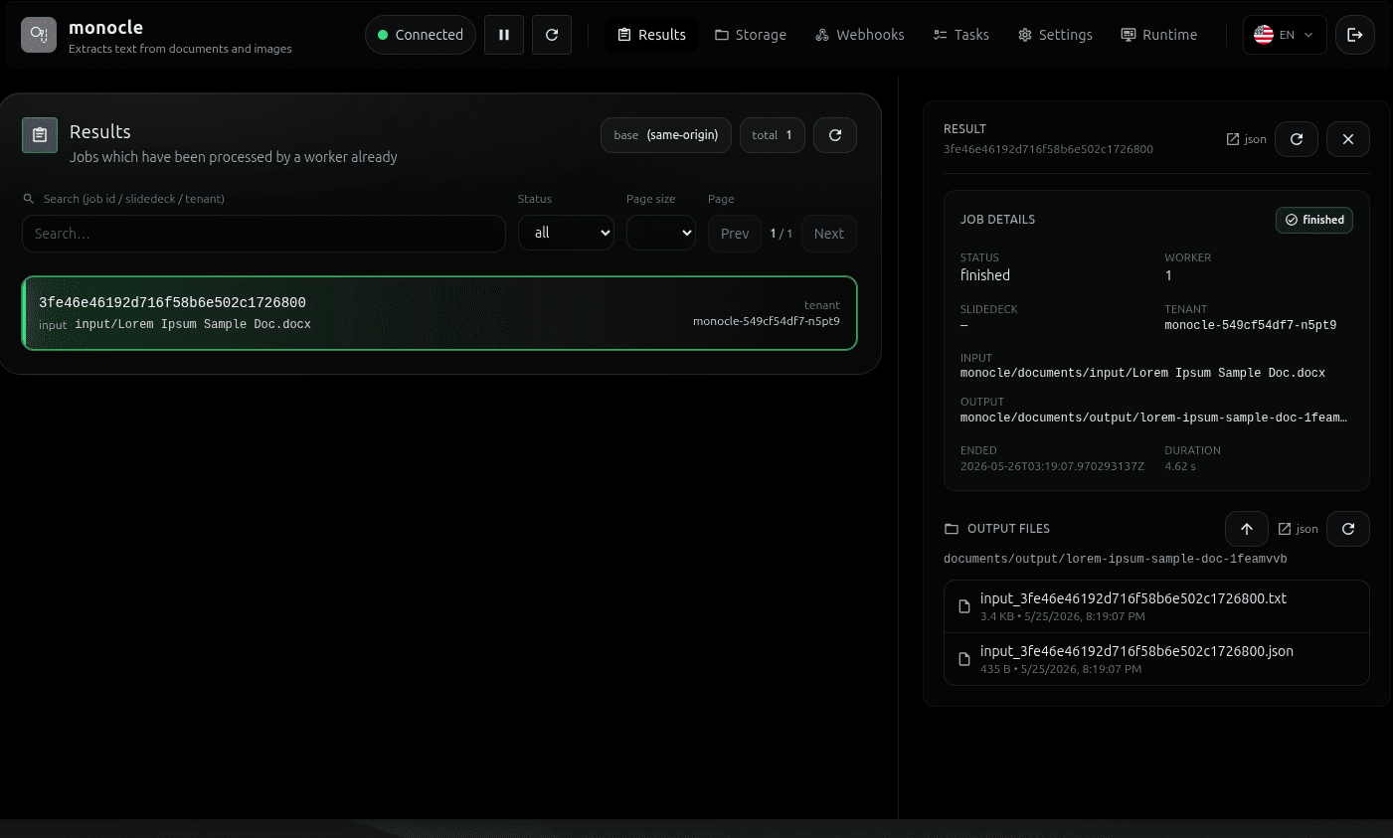Click the documents/output/lorem-ipsum-sample-doc-1feamvvb path
This screenshot has height=838, width=1393.
[x=1116, y=559]
